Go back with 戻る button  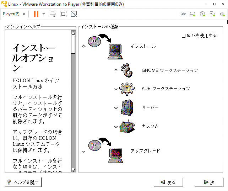point(168,182)
